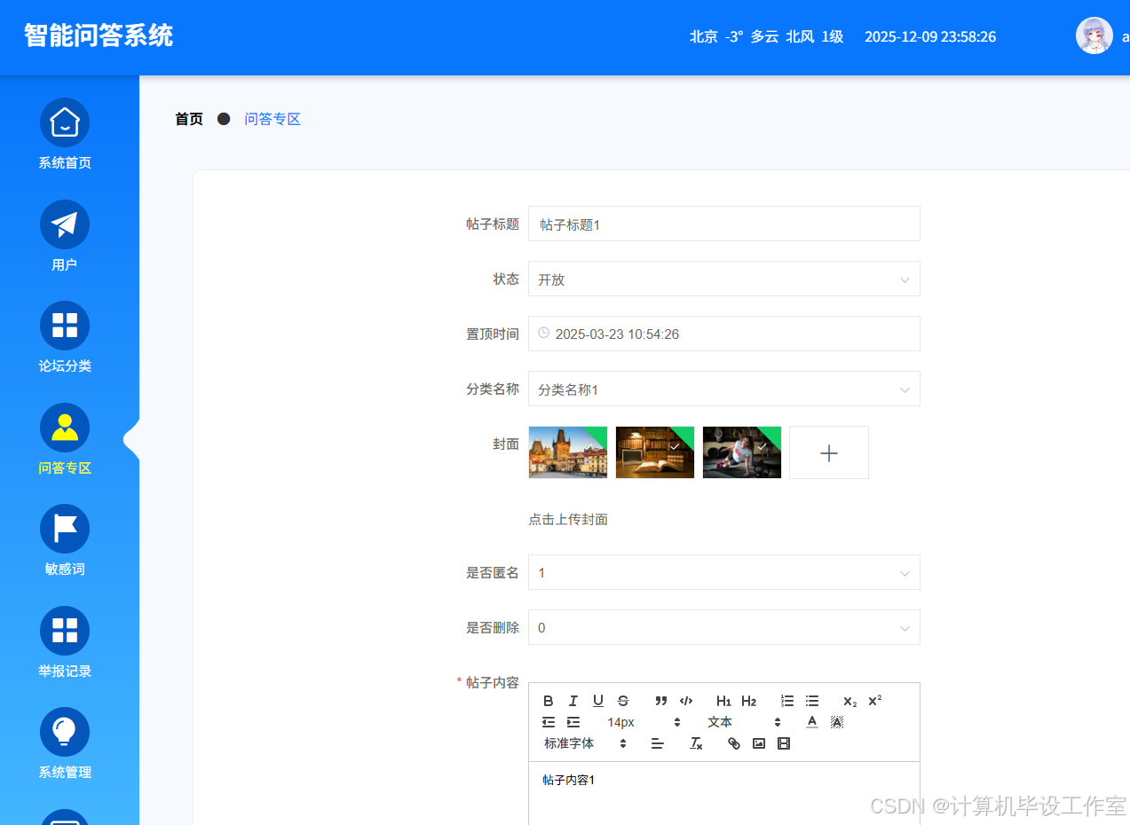Screen dimensions: 1130x825
Task: Click the date time display 2025-12-09 23:58:26
Action: (930, 36)
